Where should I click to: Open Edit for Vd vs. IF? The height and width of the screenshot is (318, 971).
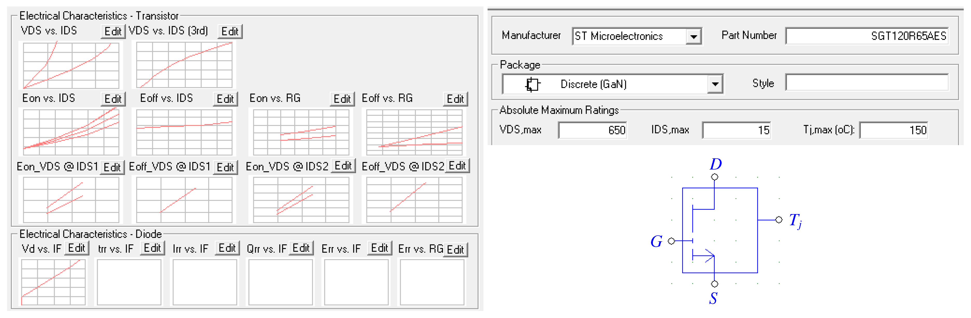77,248
